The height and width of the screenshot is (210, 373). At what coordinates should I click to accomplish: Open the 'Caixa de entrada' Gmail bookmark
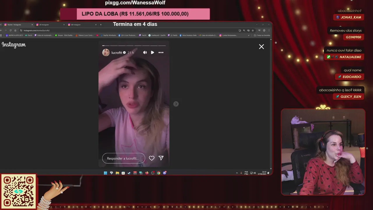[x=208, y=35]
